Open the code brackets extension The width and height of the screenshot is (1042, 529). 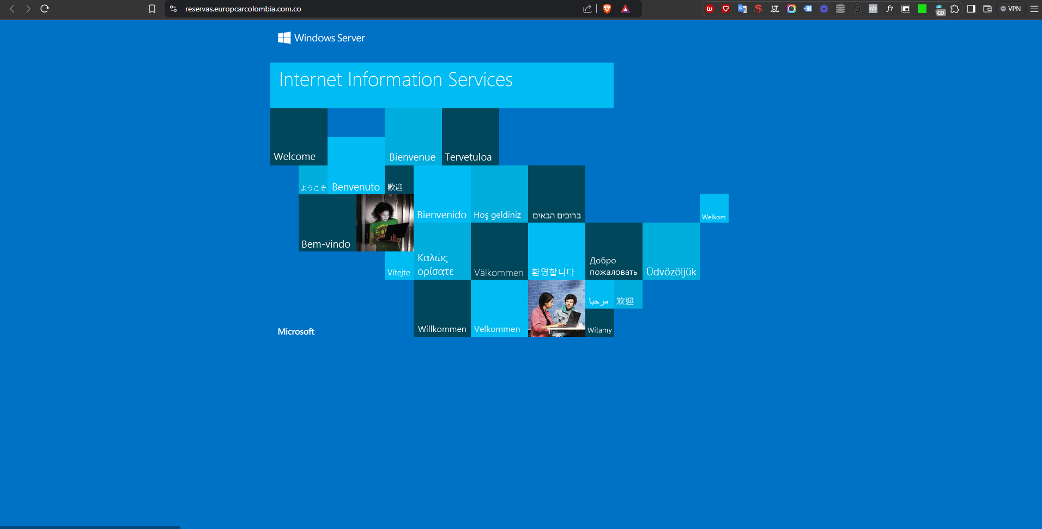(x=873, y=9)
